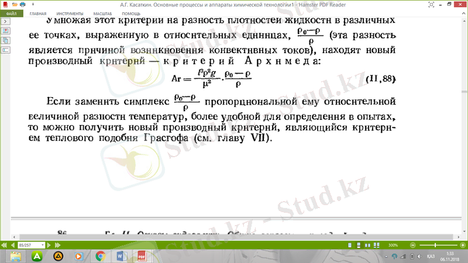Open Microsoft Word from the taskbar
Image resolution: width=468 pixels, height=263 pixels.
coord(122,257)
